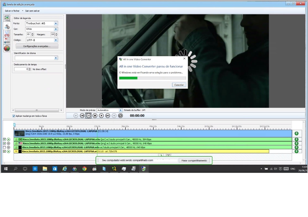
Task: Click the Tamanho size stepper arrows
Action: coord(32,34)
